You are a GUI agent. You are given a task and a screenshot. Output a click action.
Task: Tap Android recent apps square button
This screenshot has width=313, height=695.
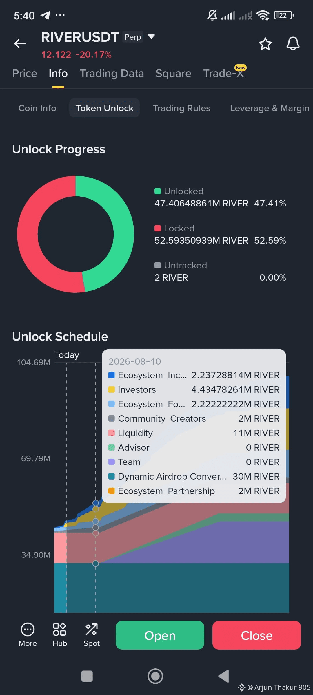point(87,676)
